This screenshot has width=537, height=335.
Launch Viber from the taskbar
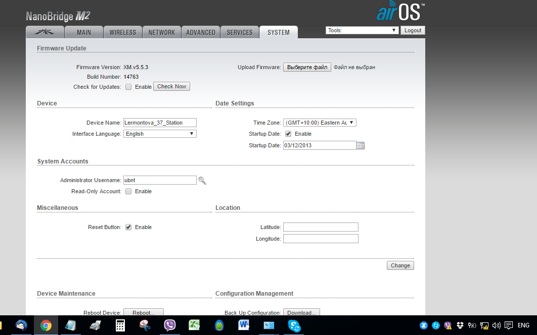[x=170, y=325]
